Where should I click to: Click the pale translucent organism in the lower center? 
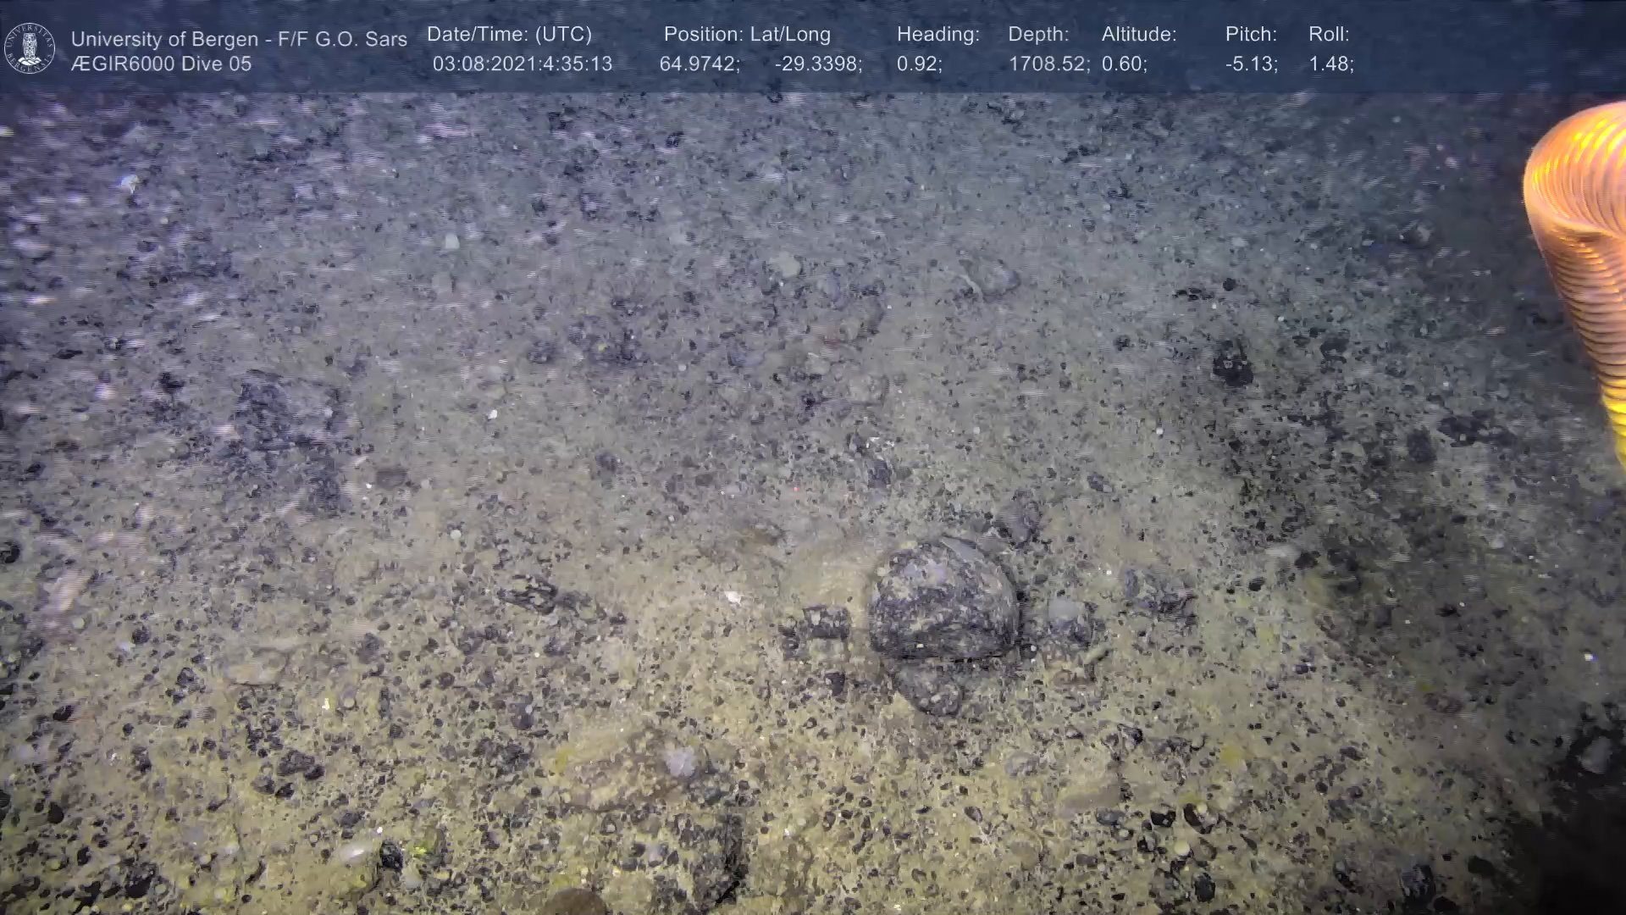[680, 762]
